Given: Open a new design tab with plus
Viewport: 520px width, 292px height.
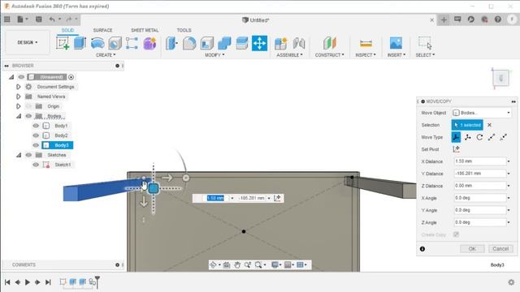Looking at the screenshot, I should click(444, 19).
